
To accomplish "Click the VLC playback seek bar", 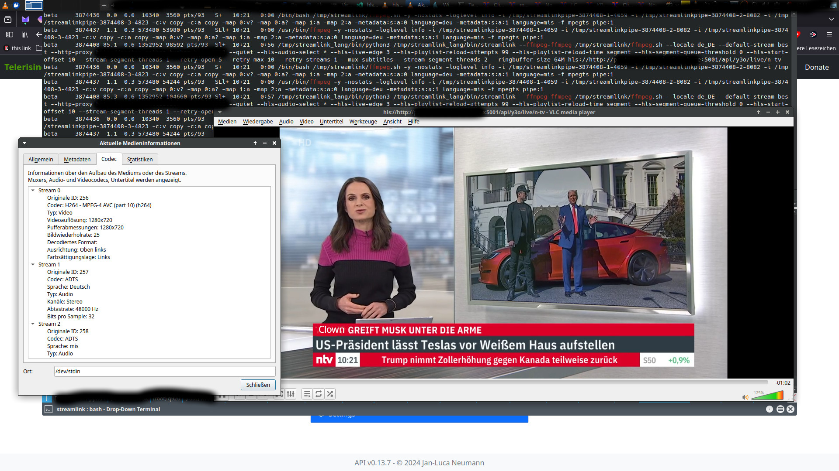I will point(524,382).
